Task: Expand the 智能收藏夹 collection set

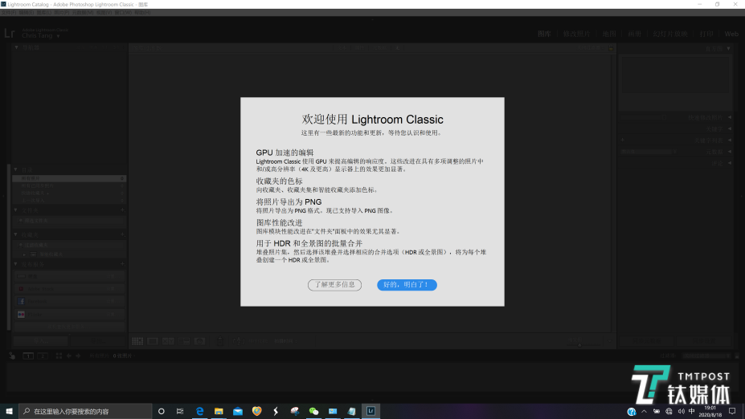Action: [25, 254]
